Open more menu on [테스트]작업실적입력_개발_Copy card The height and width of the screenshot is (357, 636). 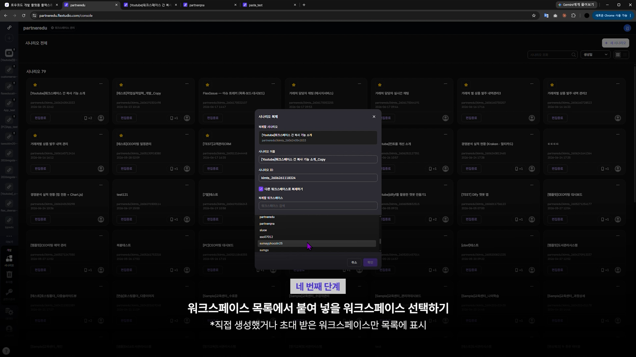click(x=187, y=84)
